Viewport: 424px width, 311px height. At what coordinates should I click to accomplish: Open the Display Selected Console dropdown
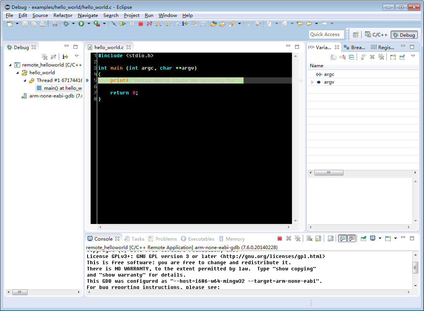pos(380,238)
